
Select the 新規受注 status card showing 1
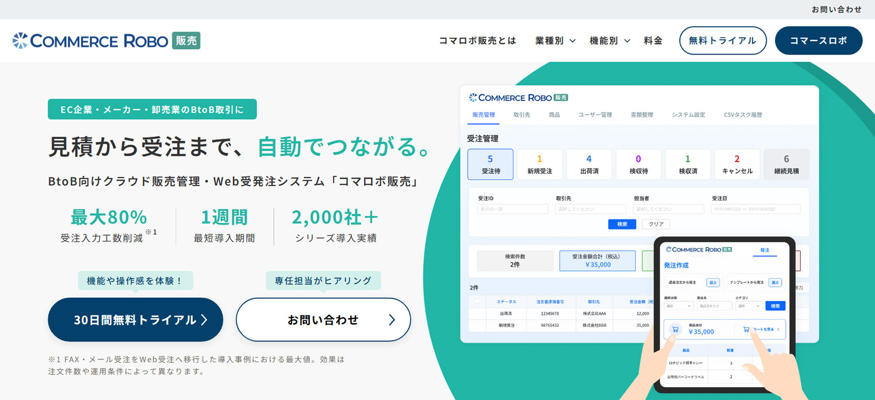[540, 164]
